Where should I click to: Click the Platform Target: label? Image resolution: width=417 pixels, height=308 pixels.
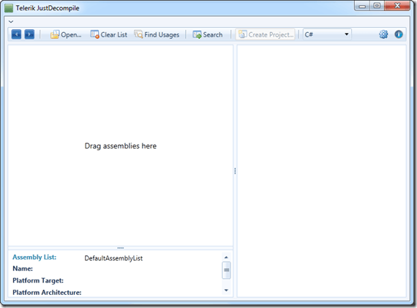[x=38, y=281]
